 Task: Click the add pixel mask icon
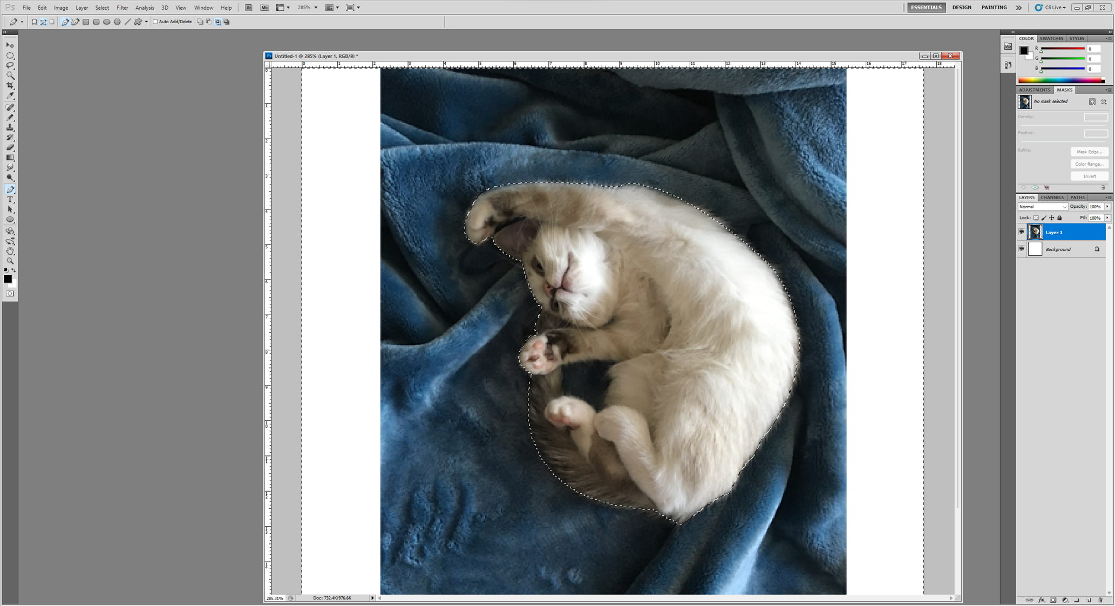(1092, 101)
